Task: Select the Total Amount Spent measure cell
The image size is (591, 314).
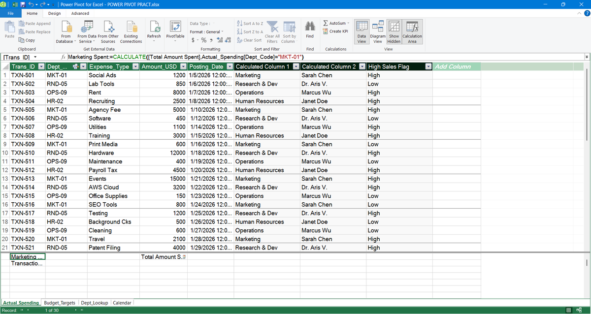Action: point(163,257)
